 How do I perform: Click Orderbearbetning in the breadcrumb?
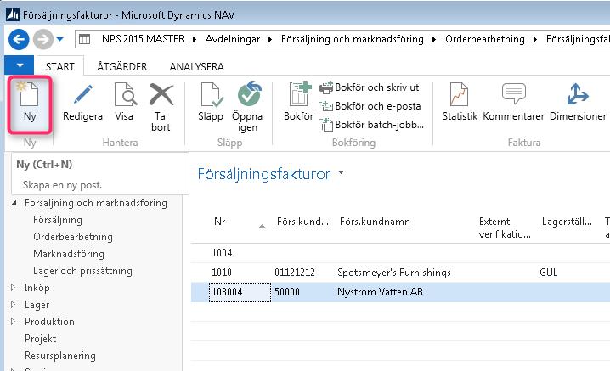485,39
